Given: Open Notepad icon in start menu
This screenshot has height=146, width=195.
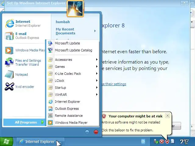Looking at the screenshot, I should (9, 75).
